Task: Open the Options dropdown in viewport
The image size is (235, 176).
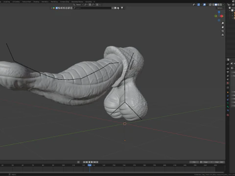Action: point(221,8)
